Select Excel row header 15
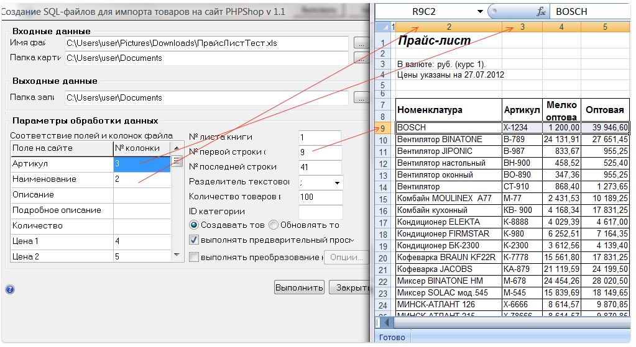 [x=383, y=199]
